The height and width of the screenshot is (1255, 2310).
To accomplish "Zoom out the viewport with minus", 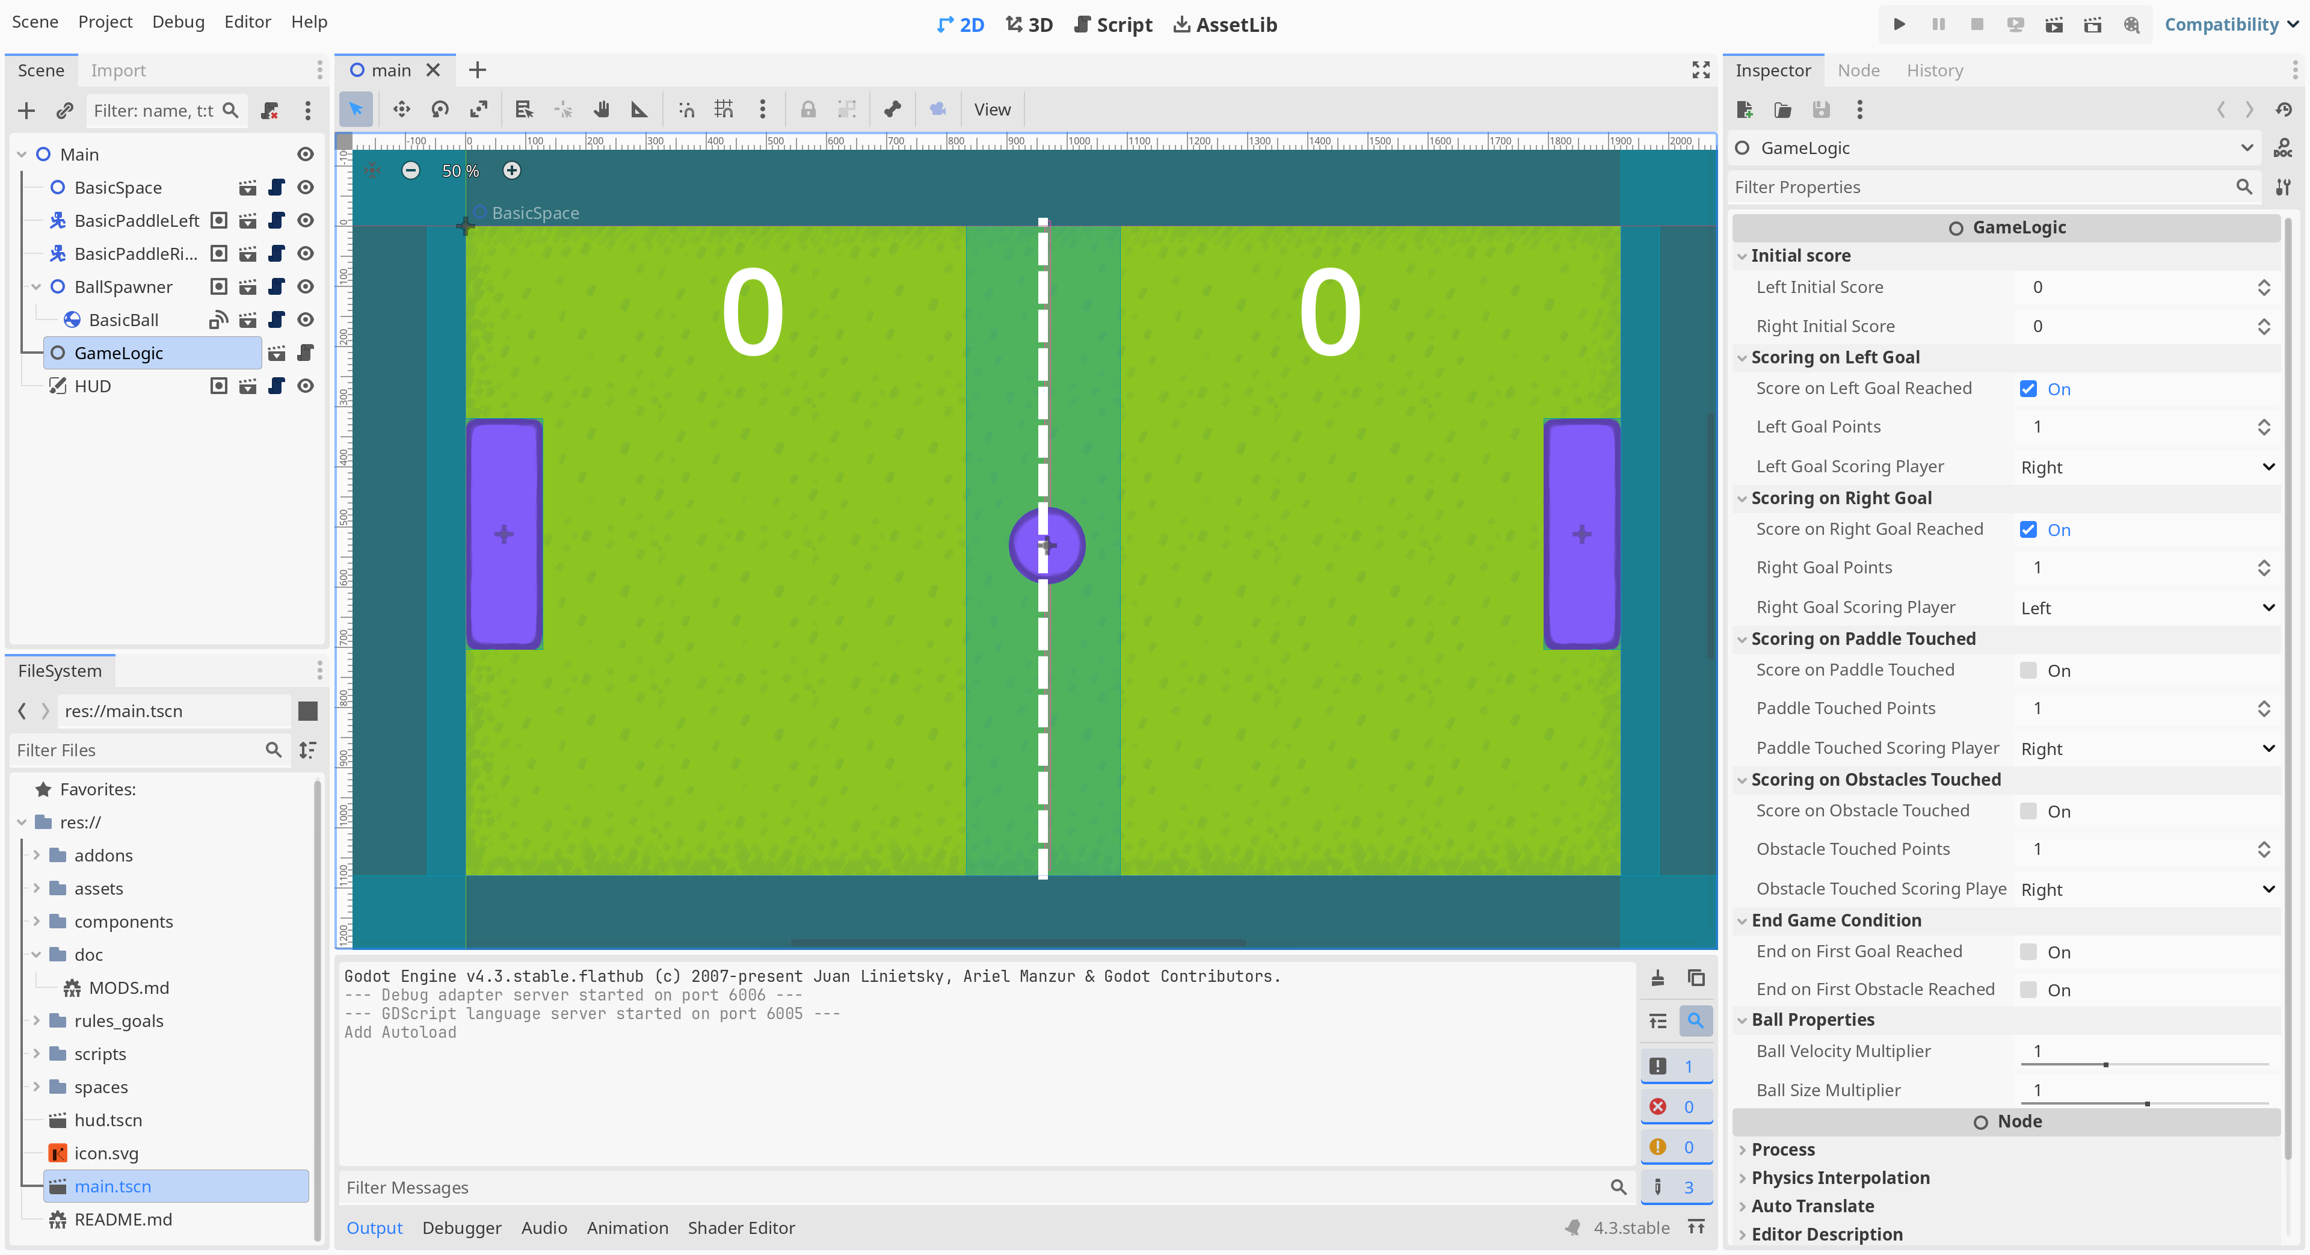I will (x=411, y=170).
